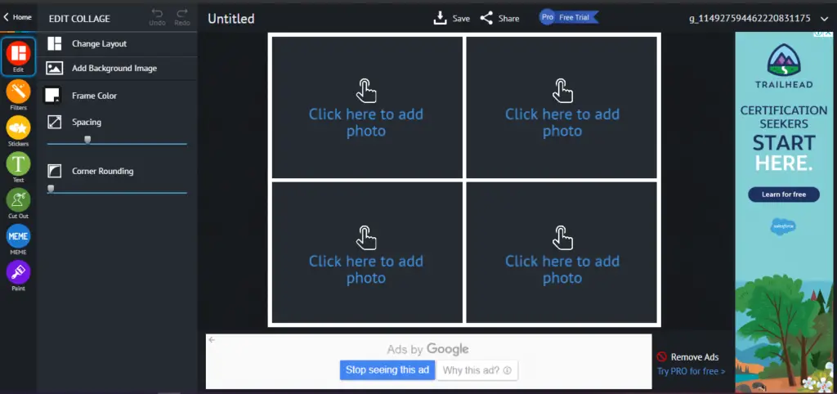Add photo to top-left collage cell
Viewport: 837px width, 394px height.
366,107
